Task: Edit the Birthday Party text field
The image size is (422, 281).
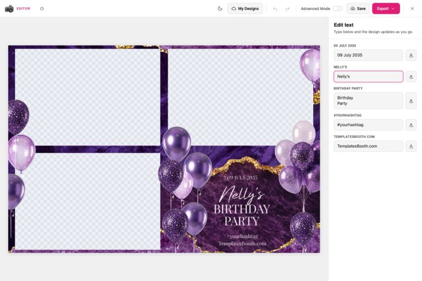Action: [x=368, y=100]
